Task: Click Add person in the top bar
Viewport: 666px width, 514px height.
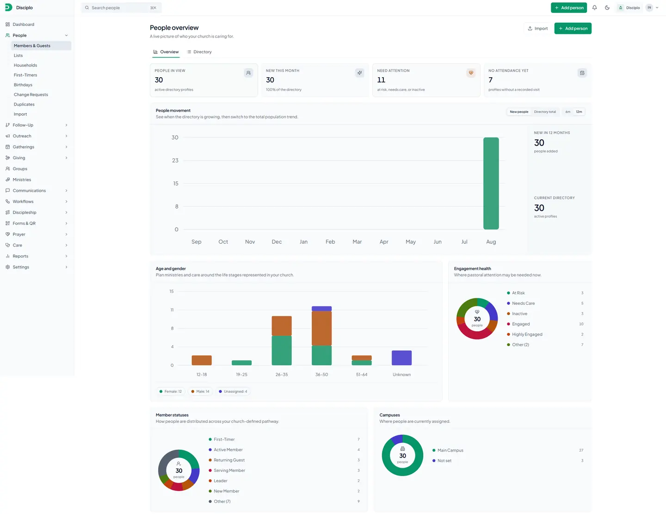Action: (569, 7)
